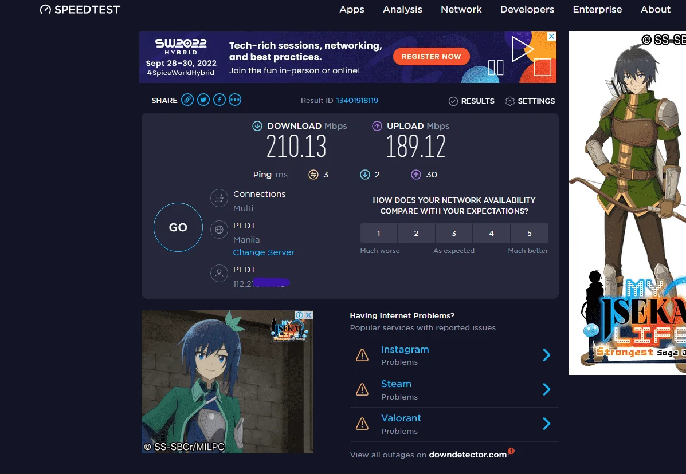
Task: Open the Enterprise menu
Action: click(597, 9)
